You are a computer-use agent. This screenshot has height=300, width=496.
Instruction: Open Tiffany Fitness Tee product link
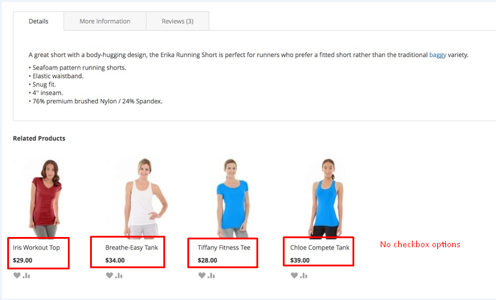click(224, 248)
